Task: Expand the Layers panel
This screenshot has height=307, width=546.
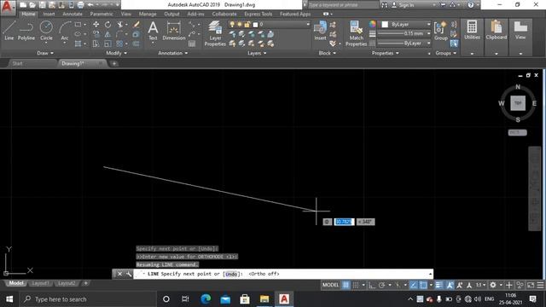Action: 257,53
